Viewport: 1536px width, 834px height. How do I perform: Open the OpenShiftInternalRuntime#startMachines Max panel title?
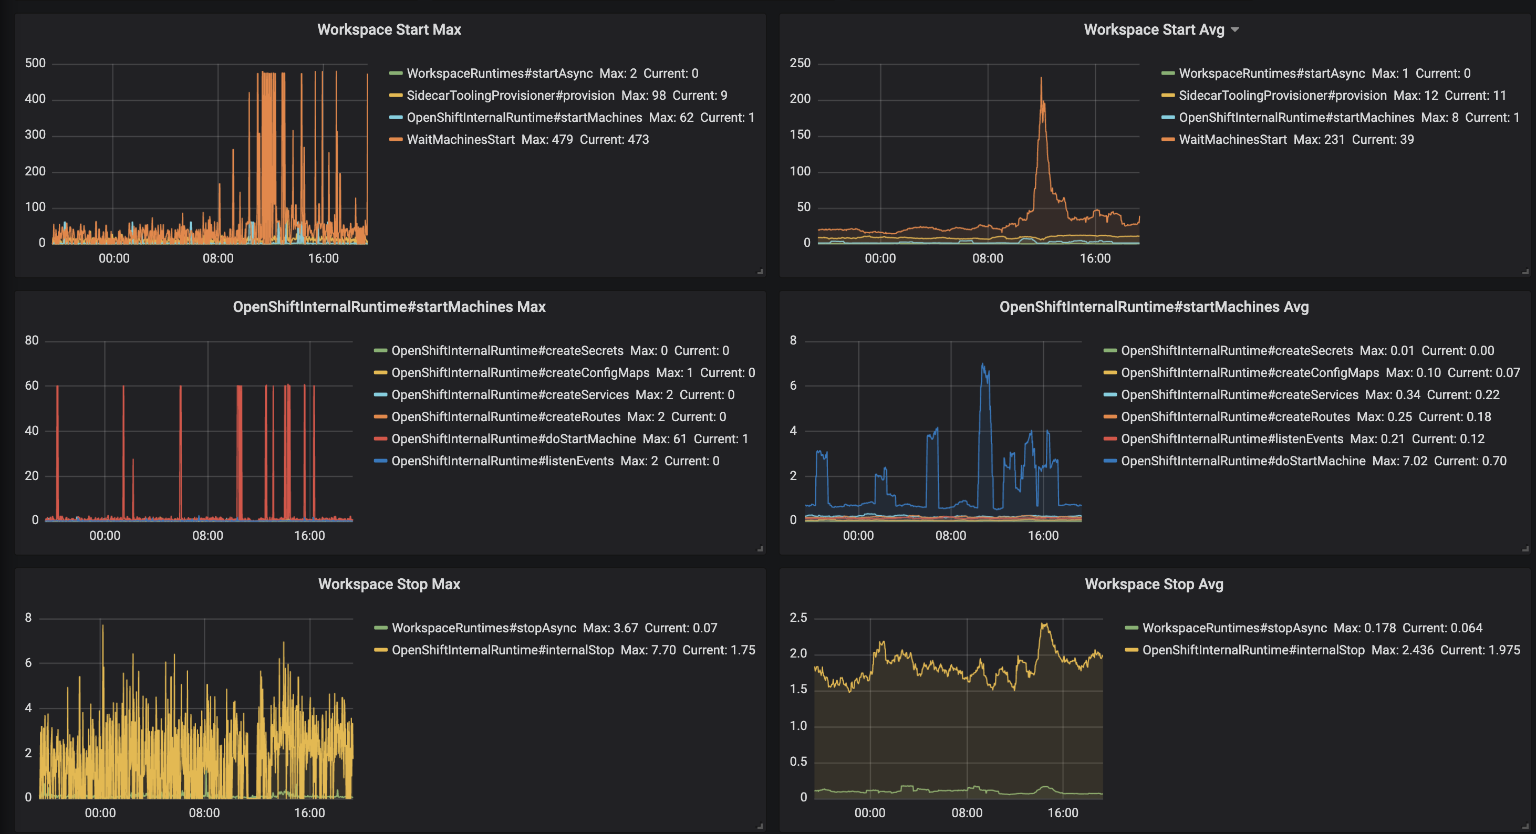(x=389, y=307)
